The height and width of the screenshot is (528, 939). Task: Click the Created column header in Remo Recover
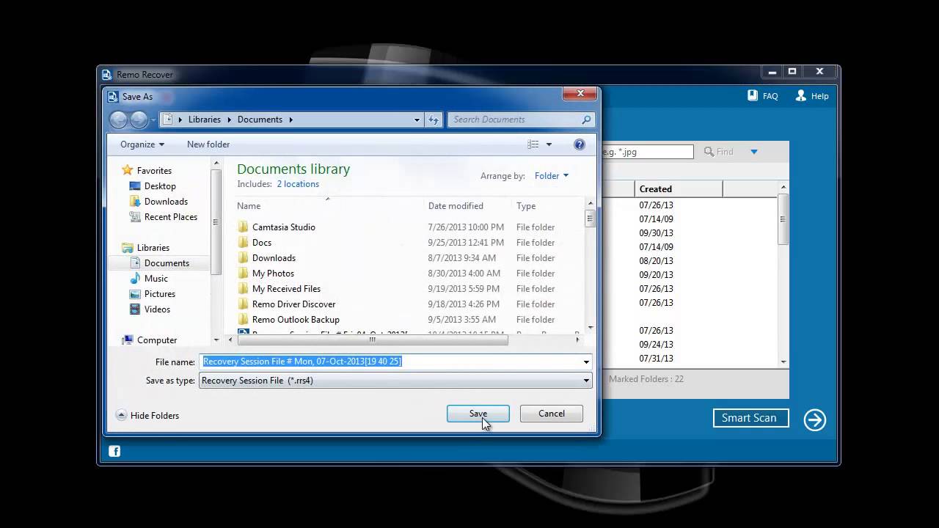point(679,189)
